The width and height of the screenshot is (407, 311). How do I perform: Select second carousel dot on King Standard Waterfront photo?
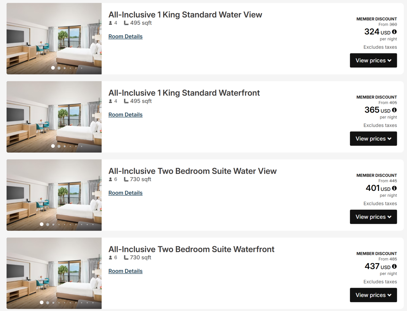(59, 146)
